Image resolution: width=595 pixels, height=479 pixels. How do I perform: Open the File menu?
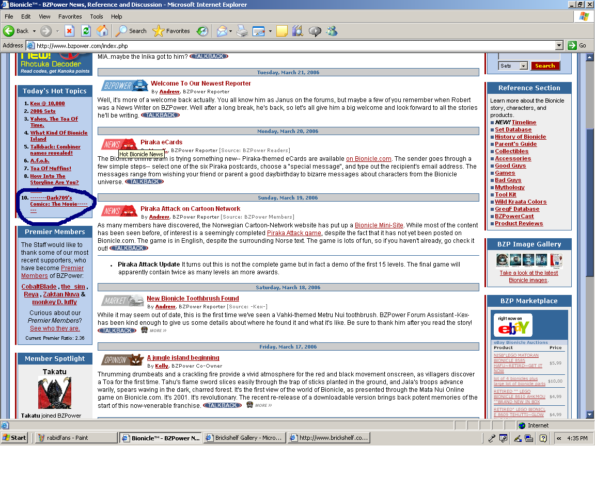click(9, 16)
